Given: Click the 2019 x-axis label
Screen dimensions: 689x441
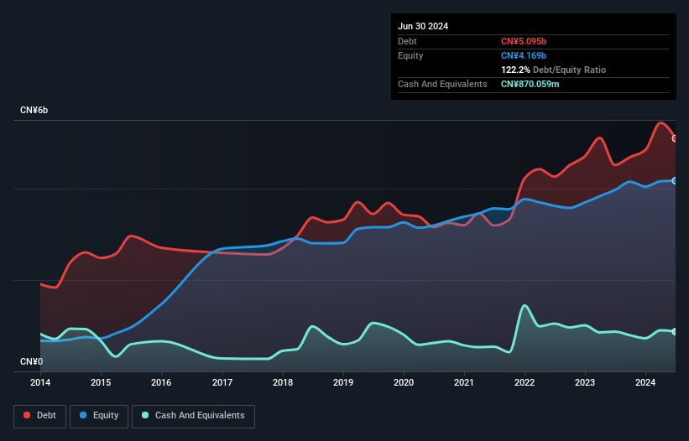Looking at the screenshot, I should 343,382.
